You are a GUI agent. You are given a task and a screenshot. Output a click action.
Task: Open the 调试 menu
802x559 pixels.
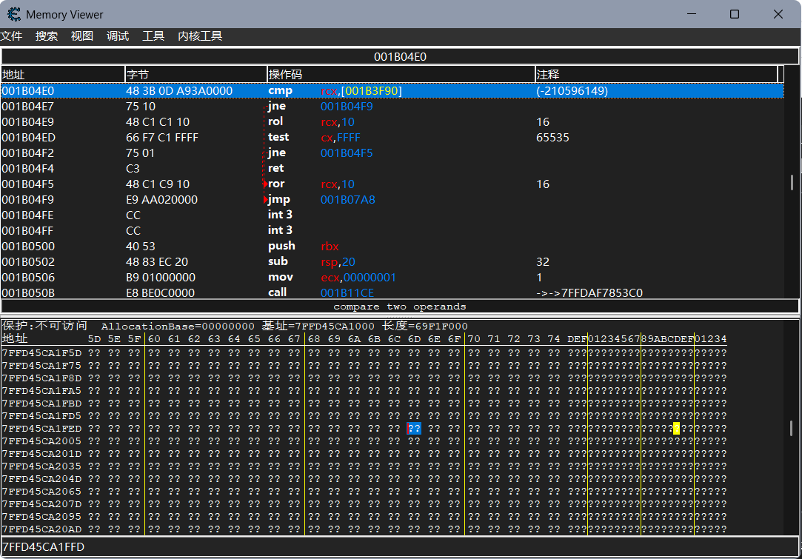click(118, 36)
